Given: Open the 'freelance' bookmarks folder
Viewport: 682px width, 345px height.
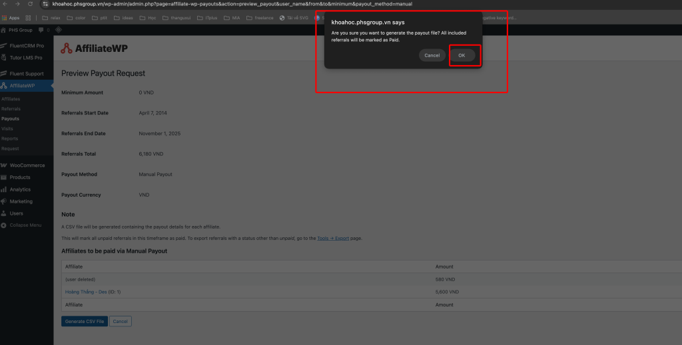Looking at the screenshot, I should point(260,18).
